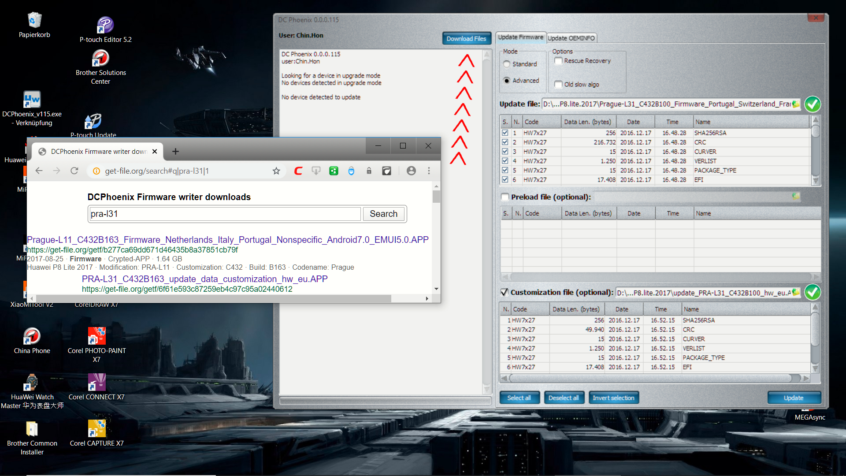Toggle Customization file optional checkbox
Viewport: 846px width, 476px height.
(x=505, y=292)
